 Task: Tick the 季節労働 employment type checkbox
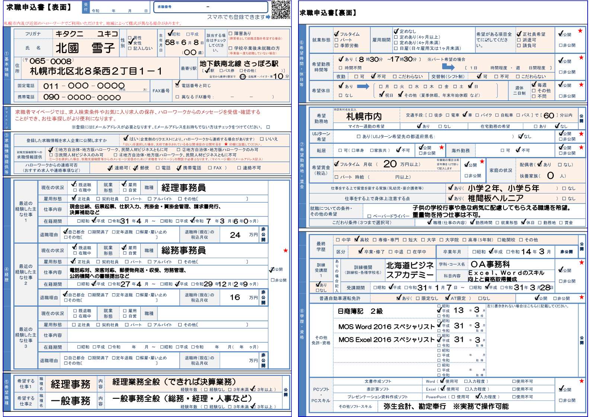click(336, 46)
